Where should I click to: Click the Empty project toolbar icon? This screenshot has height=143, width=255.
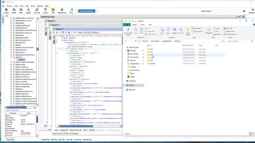6,11
